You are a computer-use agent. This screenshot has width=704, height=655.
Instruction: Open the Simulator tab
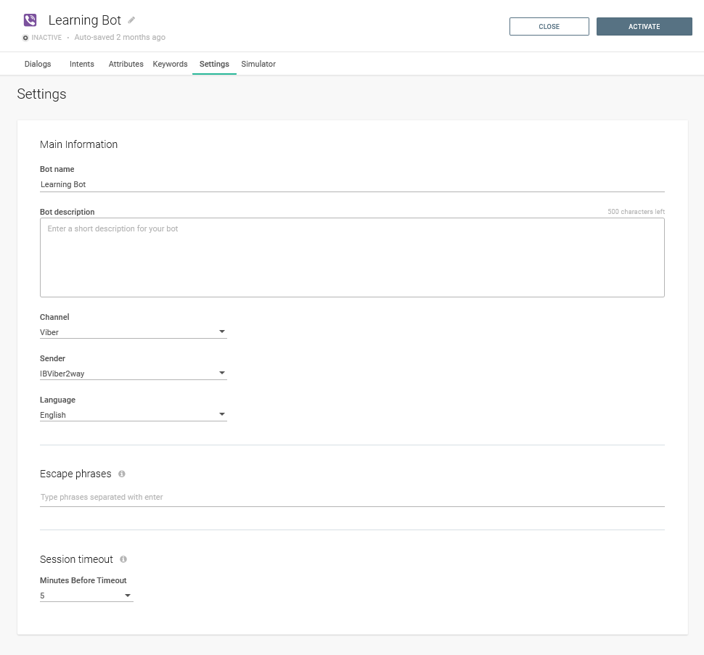[258, 64]
